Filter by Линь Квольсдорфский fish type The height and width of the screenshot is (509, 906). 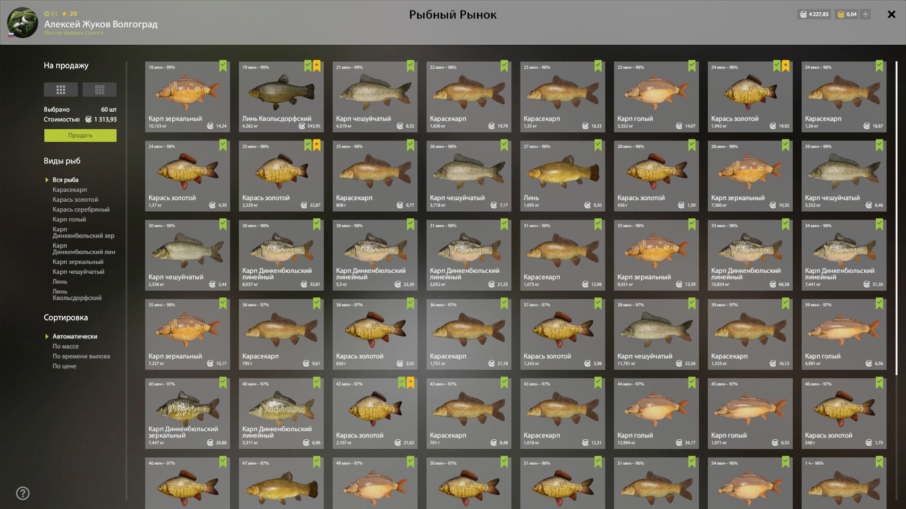tap(77, 295)
